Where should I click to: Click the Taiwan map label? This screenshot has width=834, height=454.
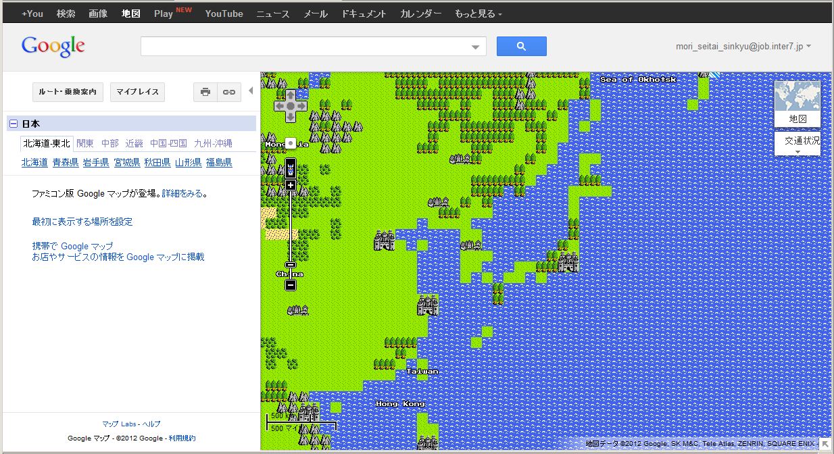(x=422, y=372)
